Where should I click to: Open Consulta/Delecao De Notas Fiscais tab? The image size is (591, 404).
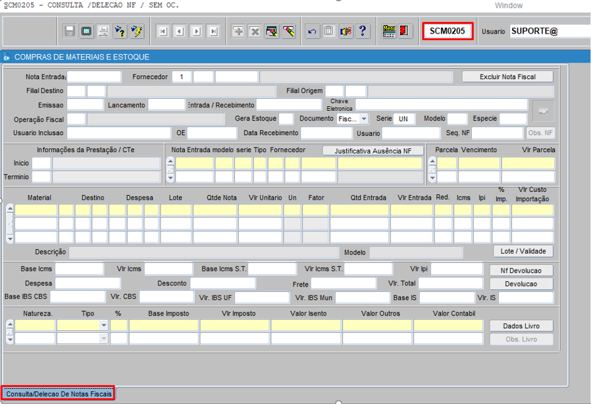tap(59, 393)
